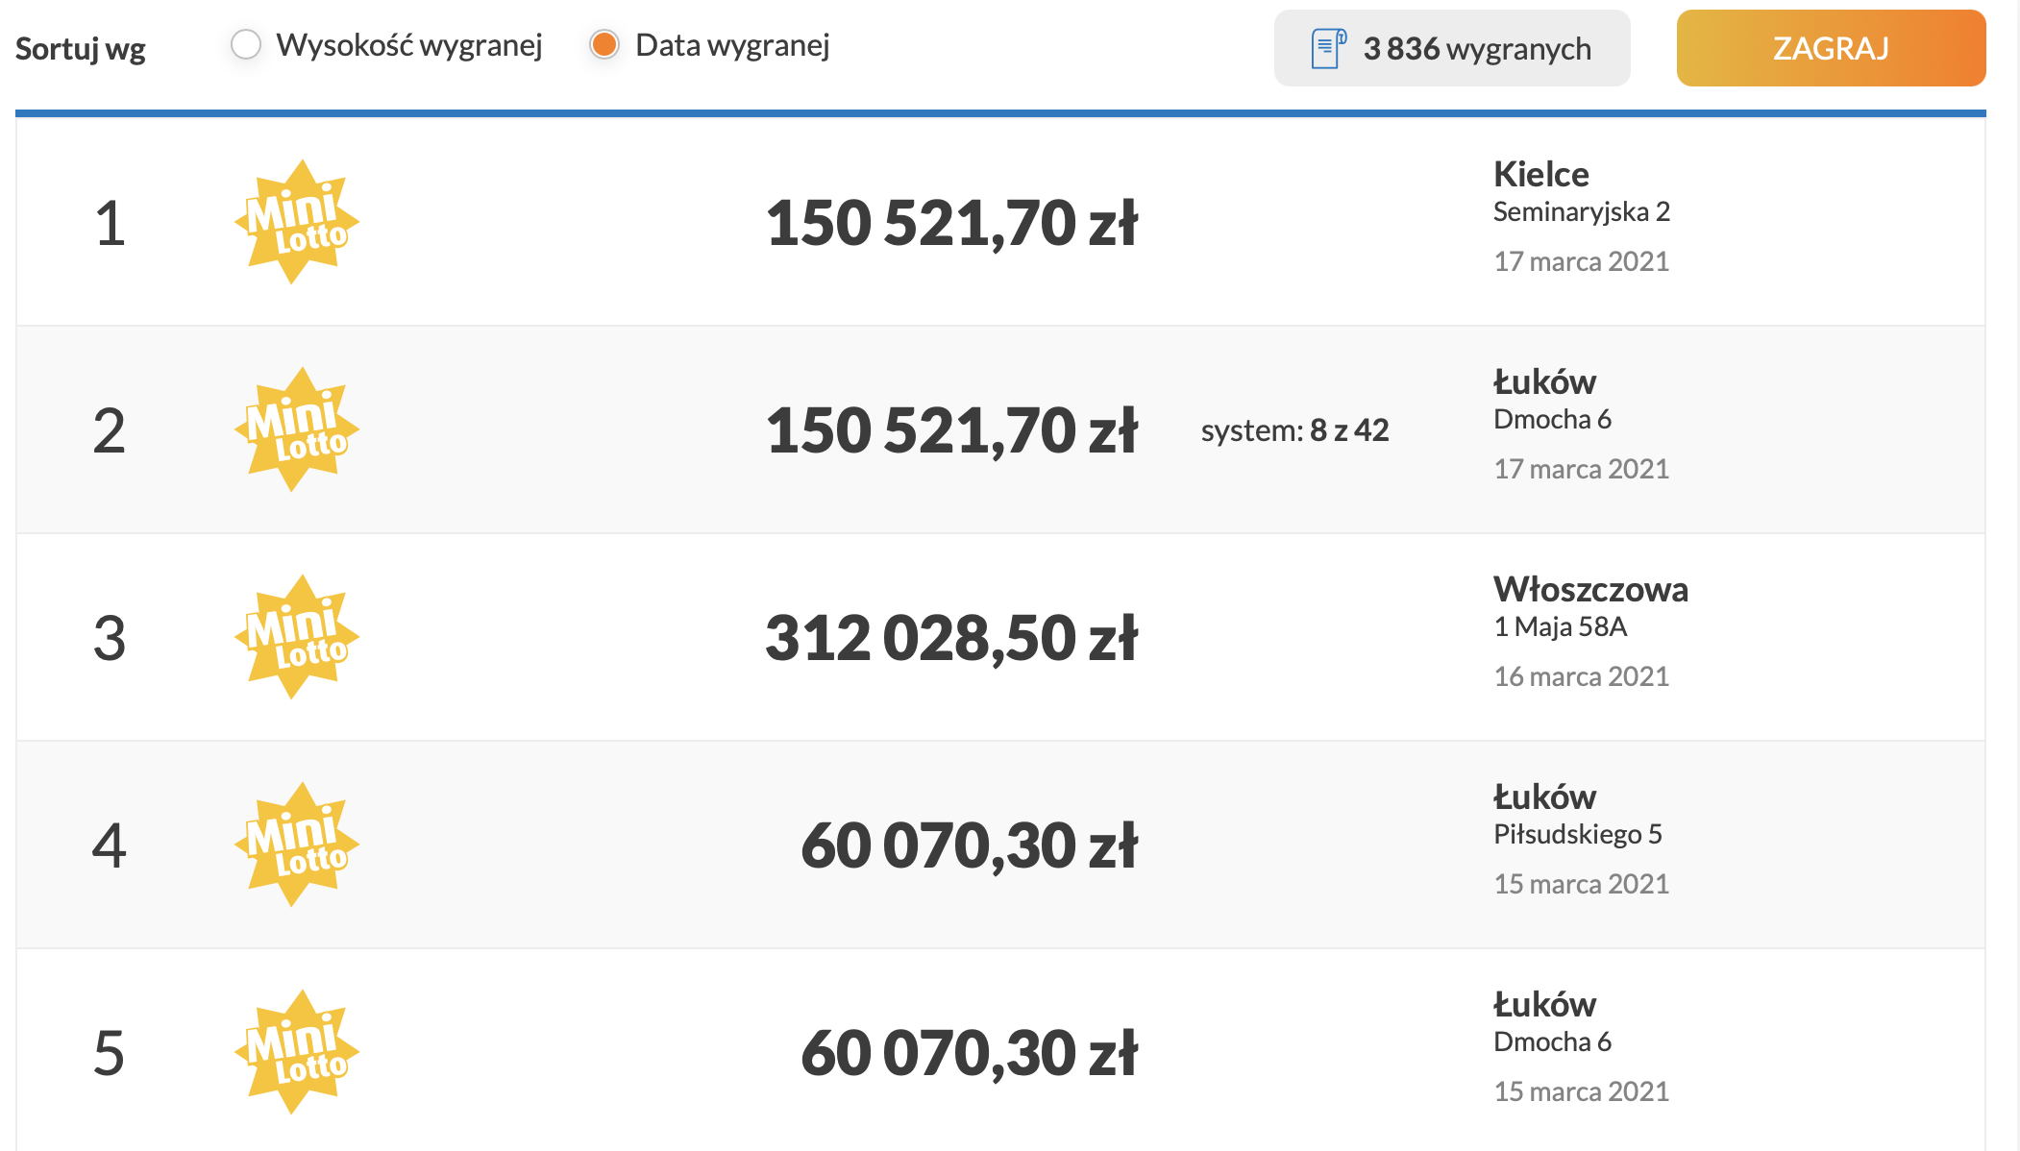Click the 312 028,50 zł prize amount

click(950, 638)
